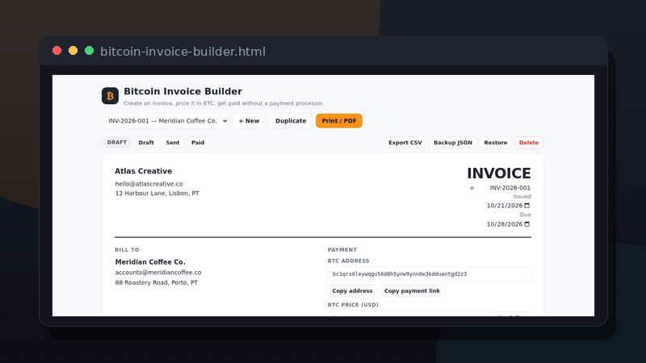Edit the Atlas Creative sender name

click(x=144, y=171)
